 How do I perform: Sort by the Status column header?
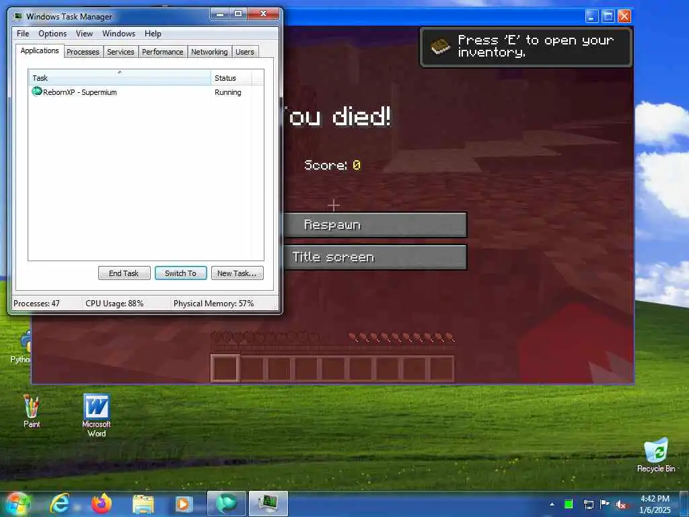[x=231, y=77]
